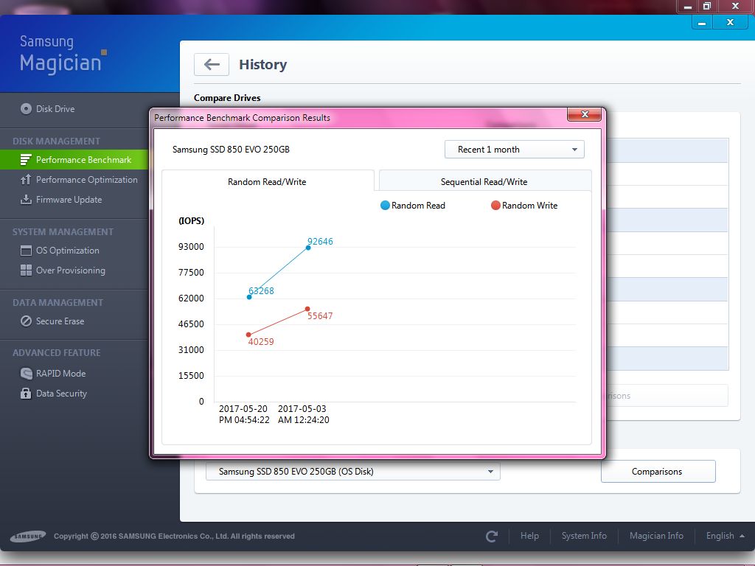Close the Samsung Magician window
Viewport: 755px width, 566px height.
tap(730, 23)
